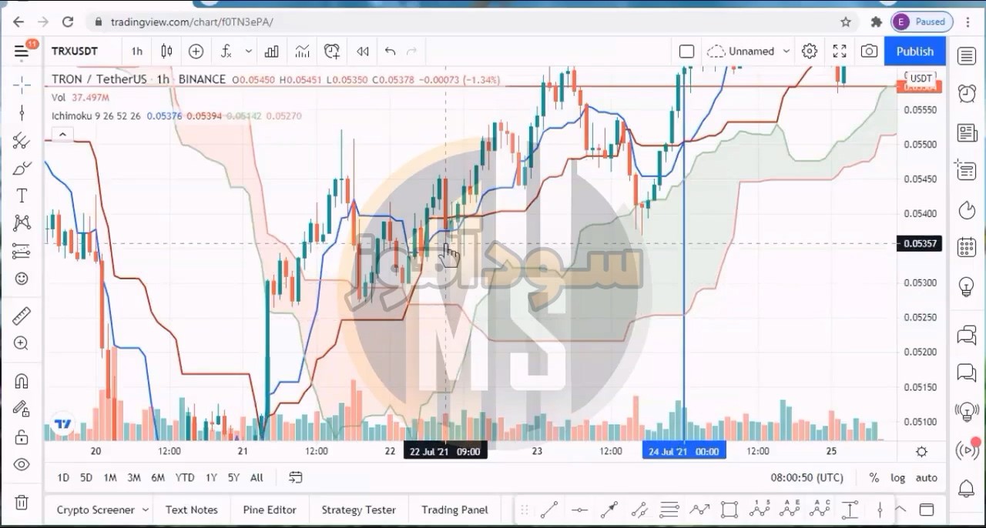Select the trend line drawing tool
Image resolution: width=986 pixels, height=528 pixels.
[x=22, y=113]
